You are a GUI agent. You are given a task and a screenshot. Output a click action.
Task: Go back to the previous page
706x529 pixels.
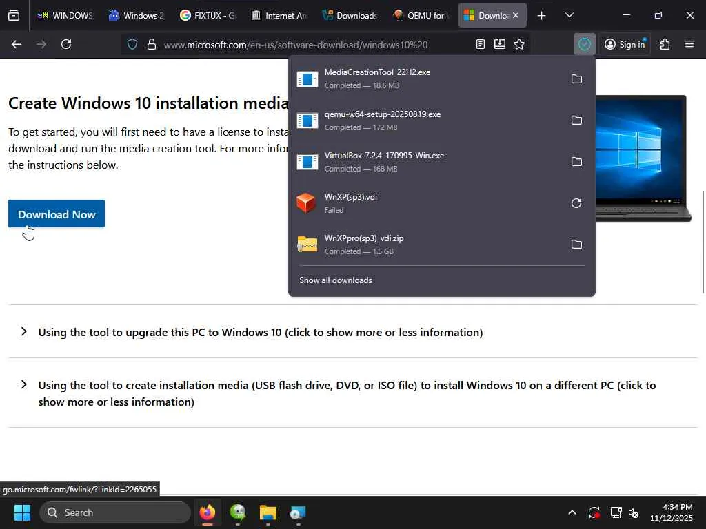17,44
